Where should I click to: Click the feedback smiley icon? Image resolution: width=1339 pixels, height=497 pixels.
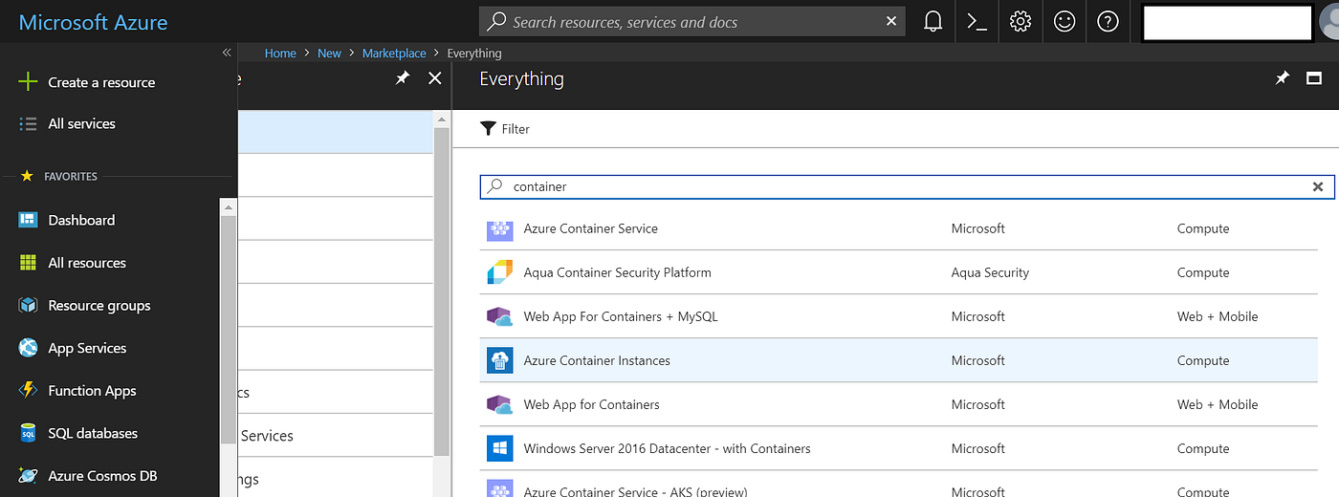coord(1065,22)
